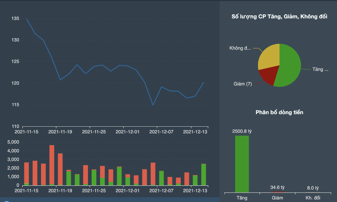Select the last green volume bar

click(203, 175)
